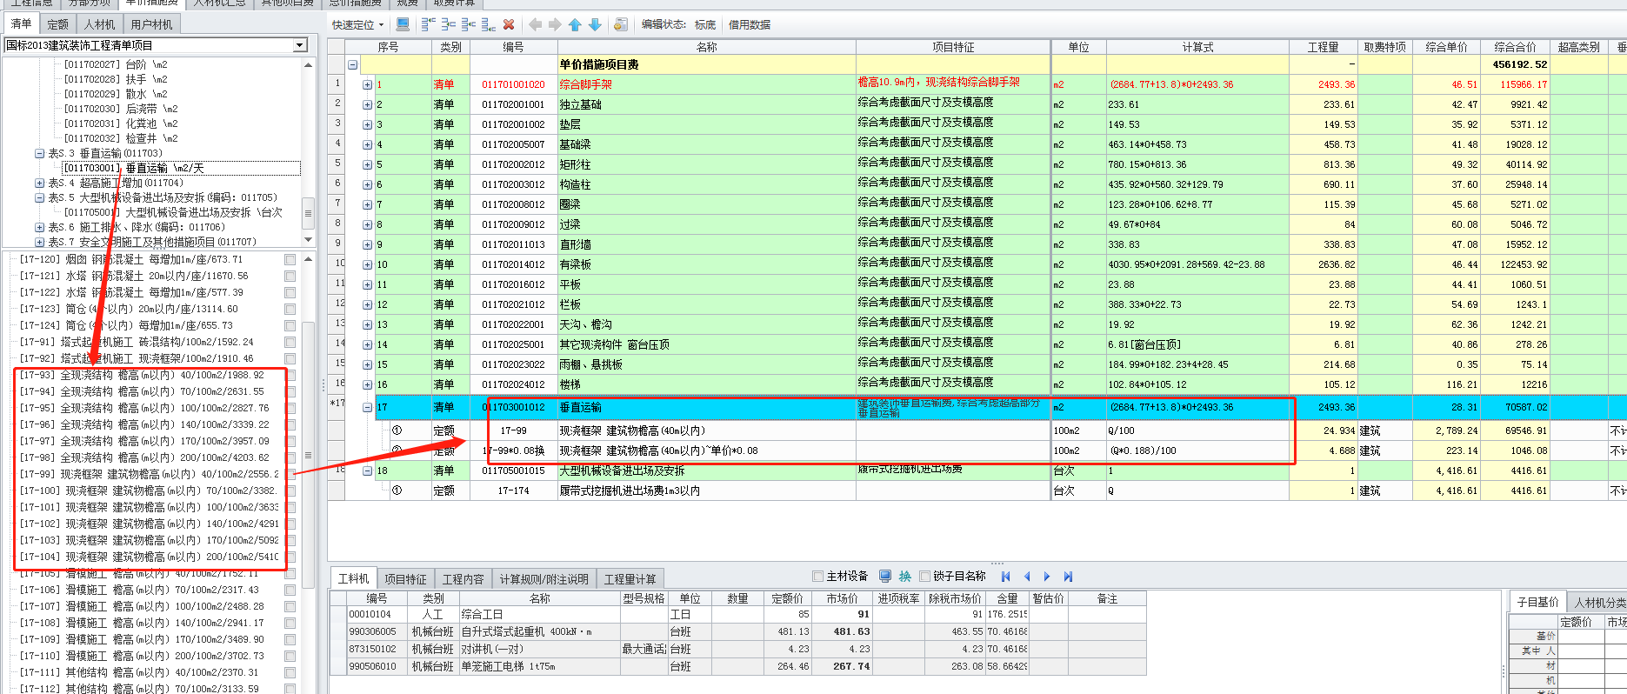Click the computer monitor icon in the toolbar
This screenshot has height=694, width=1627.
point(403,24)
